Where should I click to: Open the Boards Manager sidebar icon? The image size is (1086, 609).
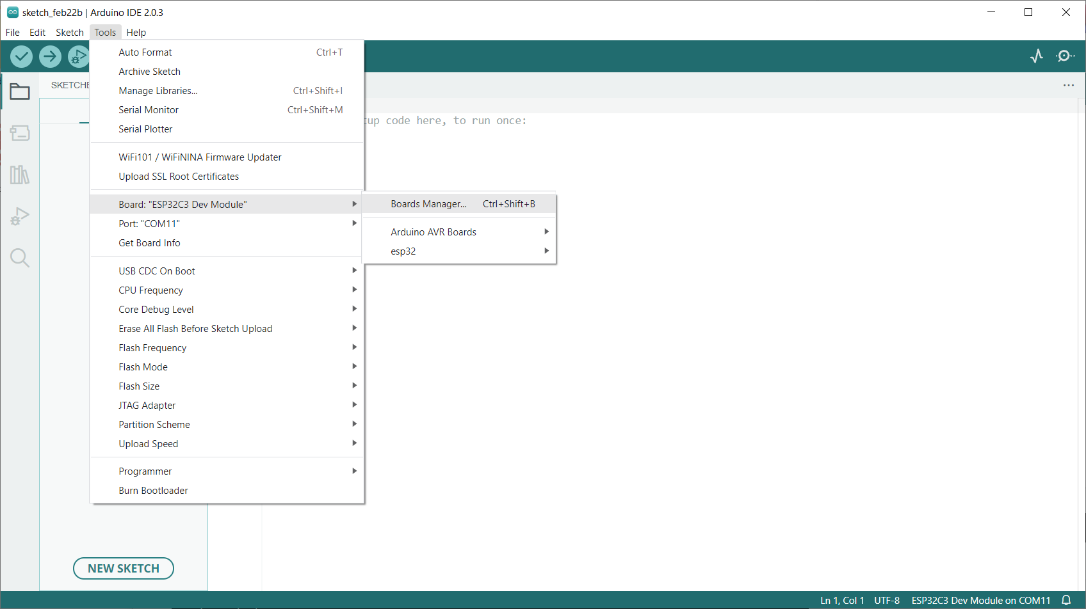tap(20, 133)
